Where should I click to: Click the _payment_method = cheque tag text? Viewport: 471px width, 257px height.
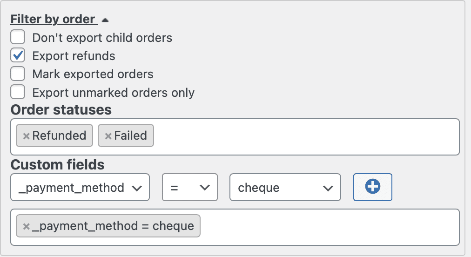pyautogui.click(x=113, y=226)
